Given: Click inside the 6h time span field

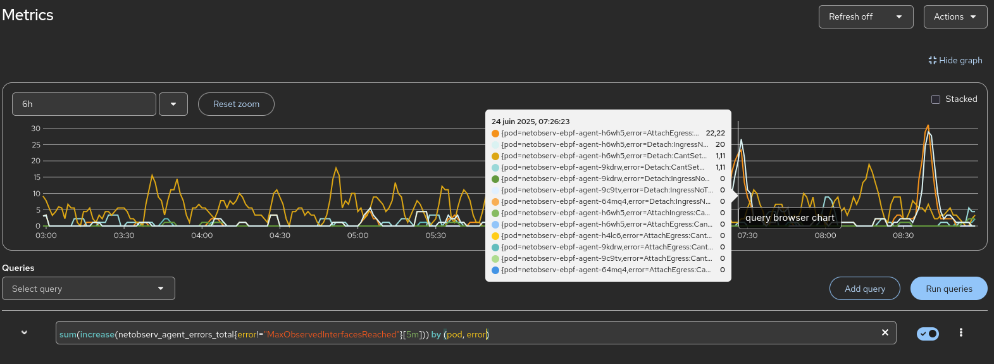Looking at the screenshot, I should pyautogui.click(x=84, y=104).
